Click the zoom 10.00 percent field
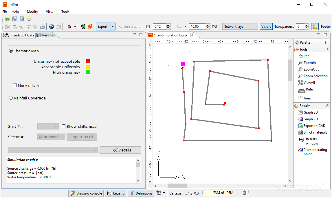 coord(197,27)
